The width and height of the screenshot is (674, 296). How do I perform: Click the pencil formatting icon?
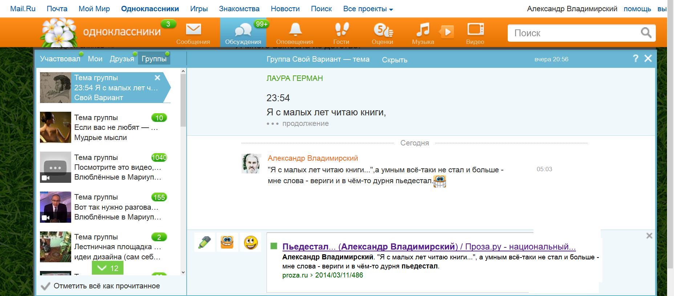204,242
